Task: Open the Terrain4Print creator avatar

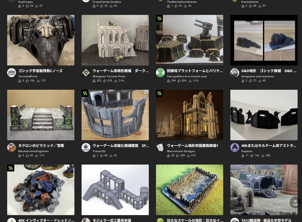Action: [12, 73]
